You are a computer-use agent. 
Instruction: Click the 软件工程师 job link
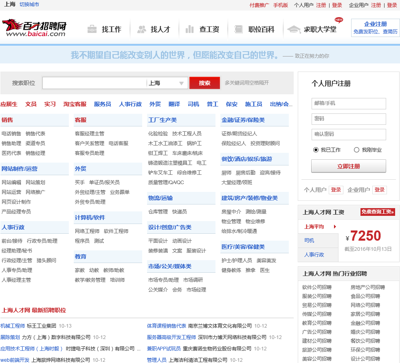(x=116, y=231)
